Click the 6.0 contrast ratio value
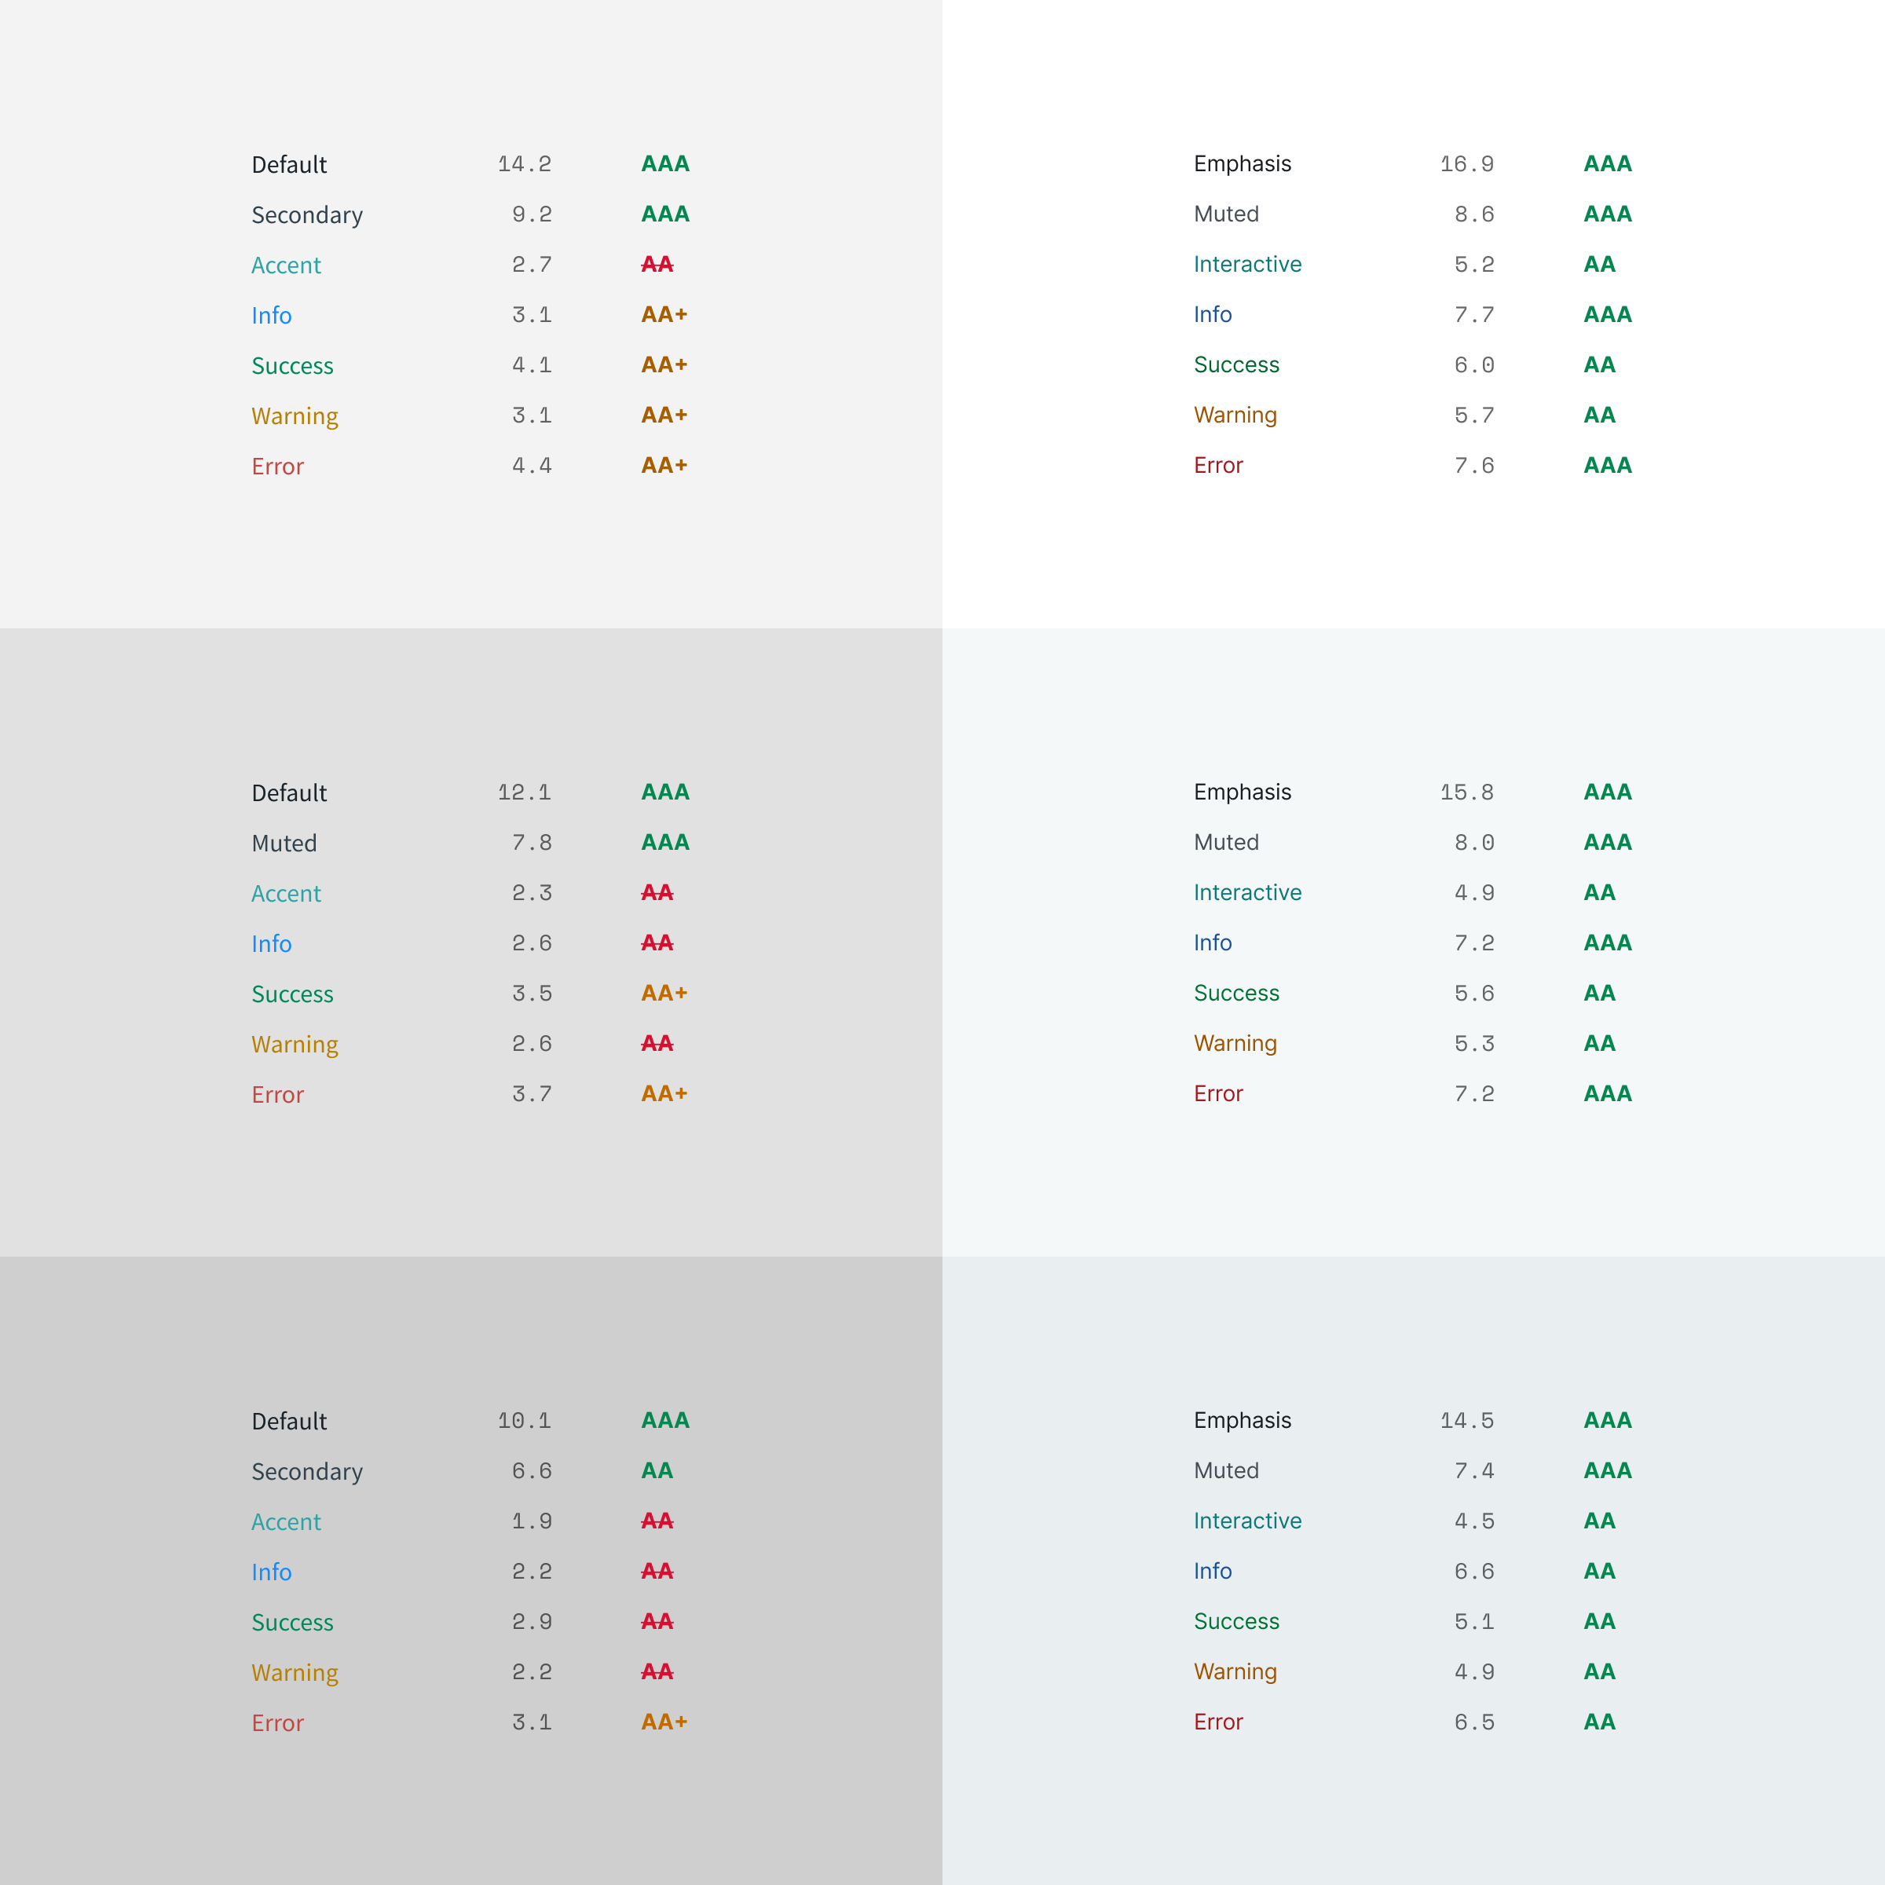This screenshot has width=1885, height=1885. (1473, 365)
